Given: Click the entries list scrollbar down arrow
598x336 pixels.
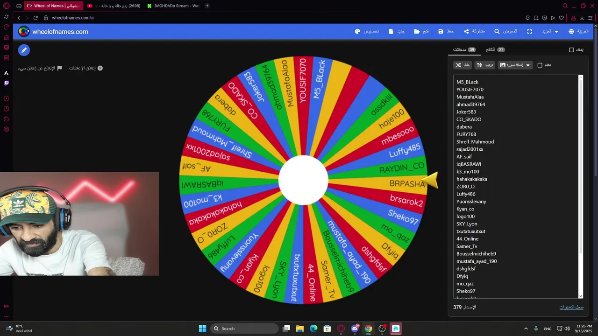Looking at the screenshot, I should pyautogui.click(x=581, y=296).
